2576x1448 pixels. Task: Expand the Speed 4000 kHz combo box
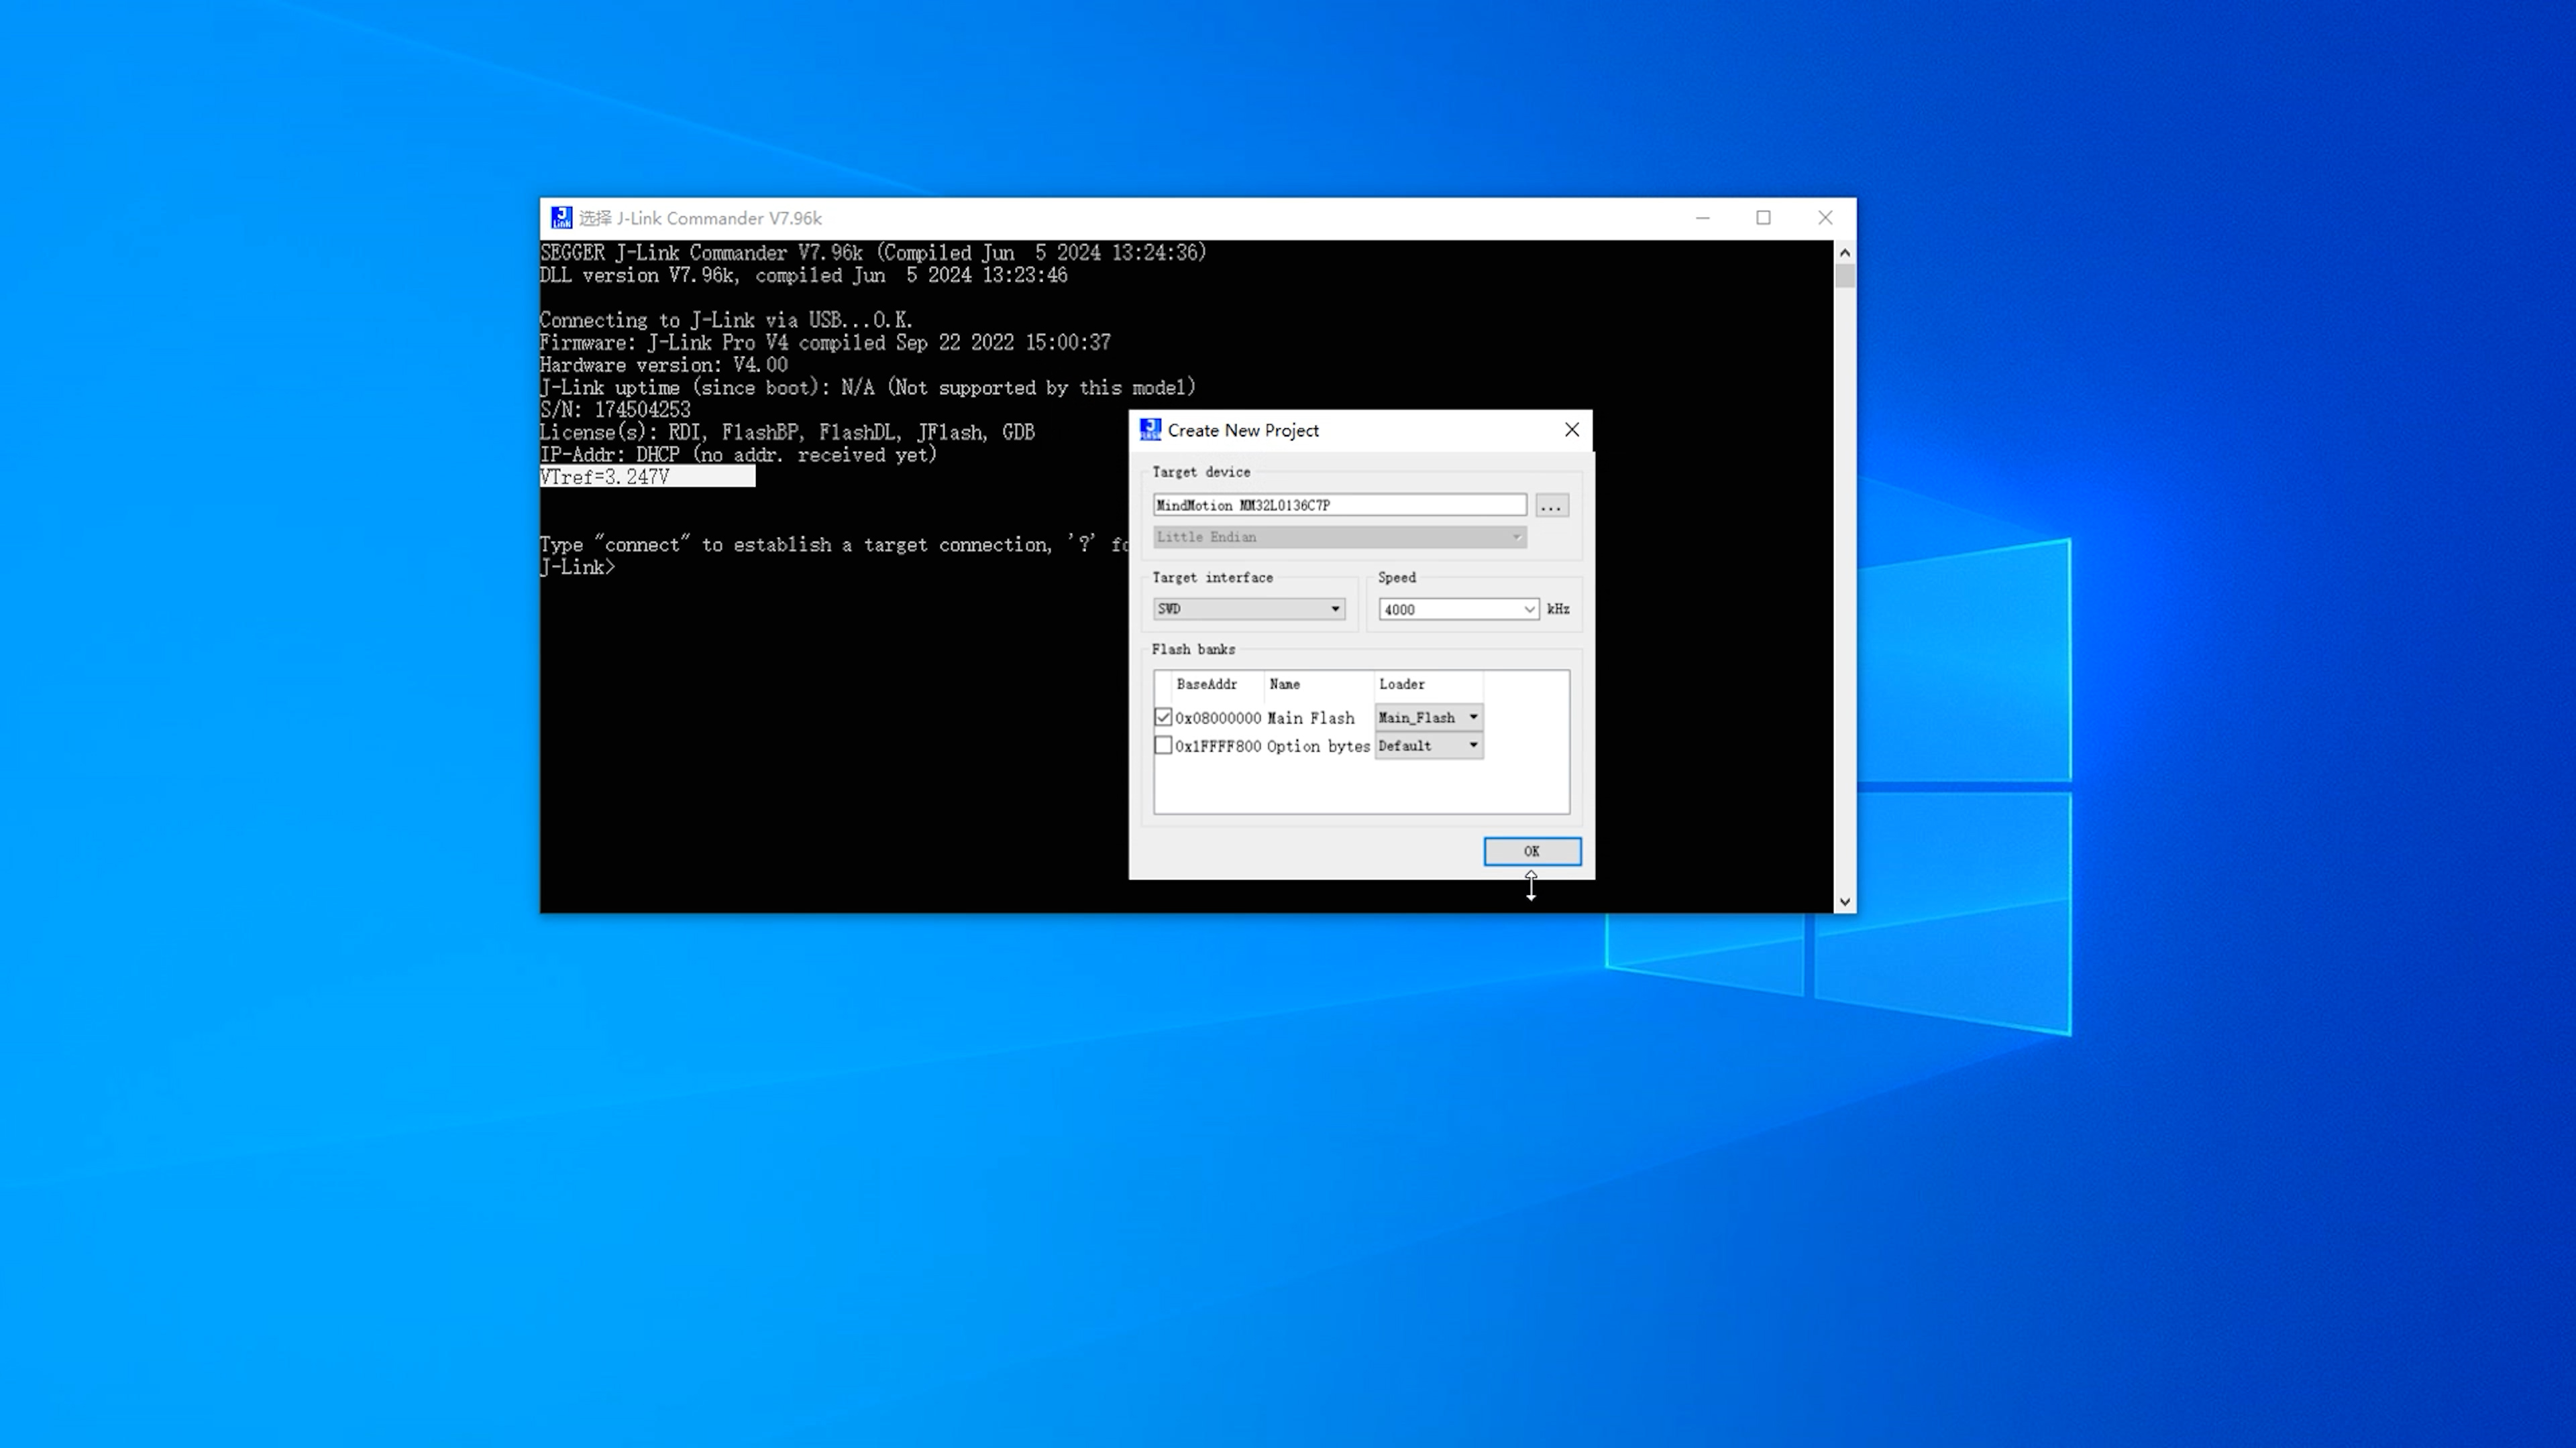coord(1528,609)
